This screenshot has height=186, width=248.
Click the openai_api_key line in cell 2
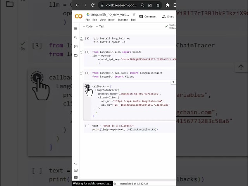tap(137, 59)
